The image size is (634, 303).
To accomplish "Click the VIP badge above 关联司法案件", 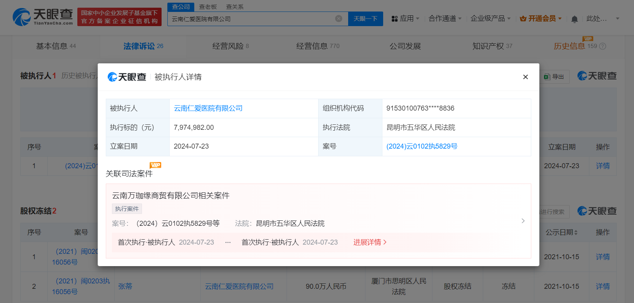I will [x=155, y=165].
